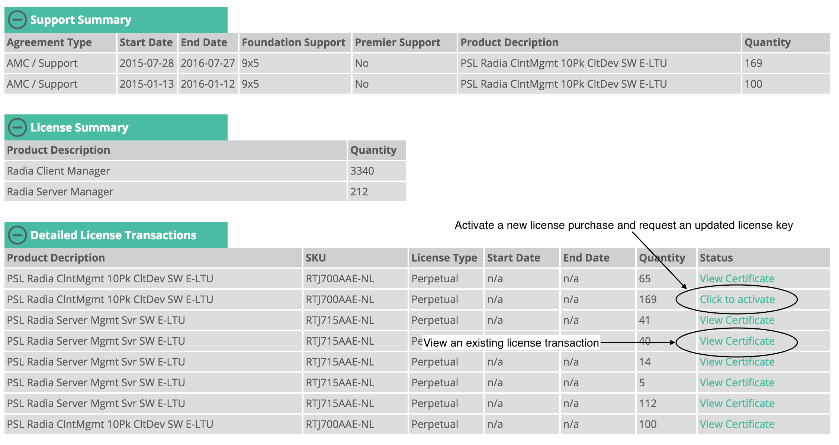
Task: Collapse the Support Summary section
Action: point(17,20)
